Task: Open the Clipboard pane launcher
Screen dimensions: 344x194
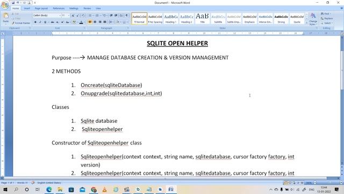Action: pos(30,28)
